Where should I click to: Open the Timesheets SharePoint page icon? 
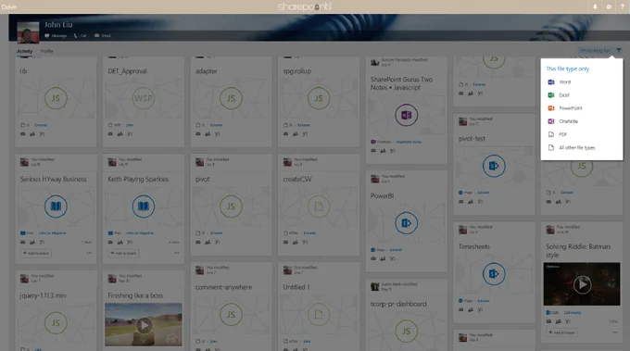point(494,274)
